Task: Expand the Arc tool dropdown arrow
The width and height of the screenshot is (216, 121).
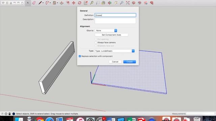Action: tap(50, 3)
